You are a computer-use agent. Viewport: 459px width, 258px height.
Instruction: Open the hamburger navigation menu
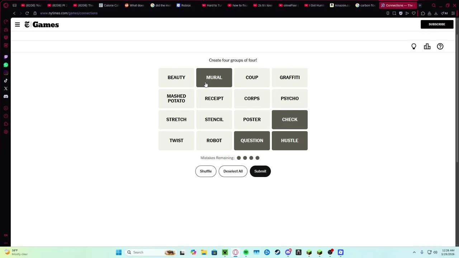click(17, 24)
